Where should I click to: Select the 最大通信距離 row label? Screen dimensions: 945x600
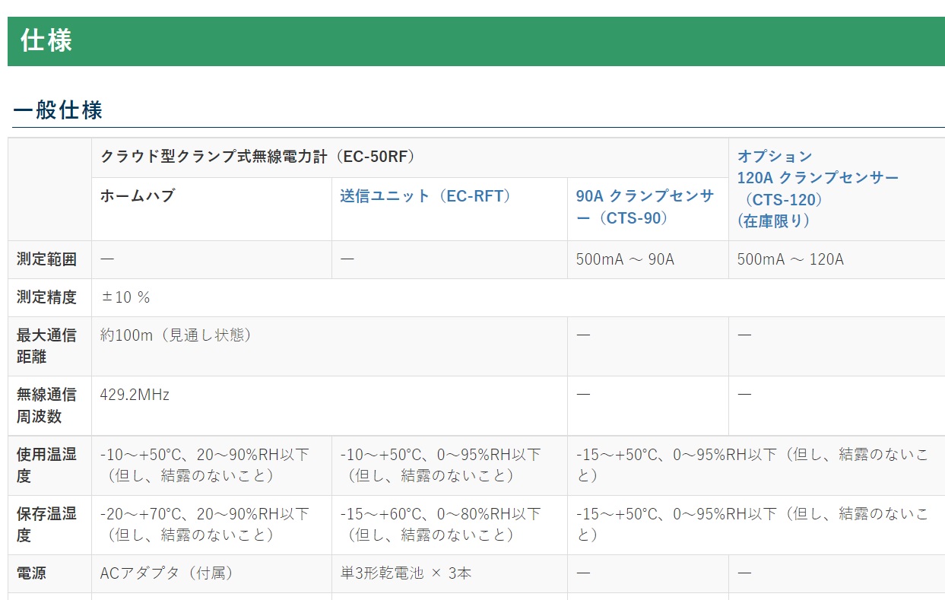pyautogui.click(x=47, y=345)
